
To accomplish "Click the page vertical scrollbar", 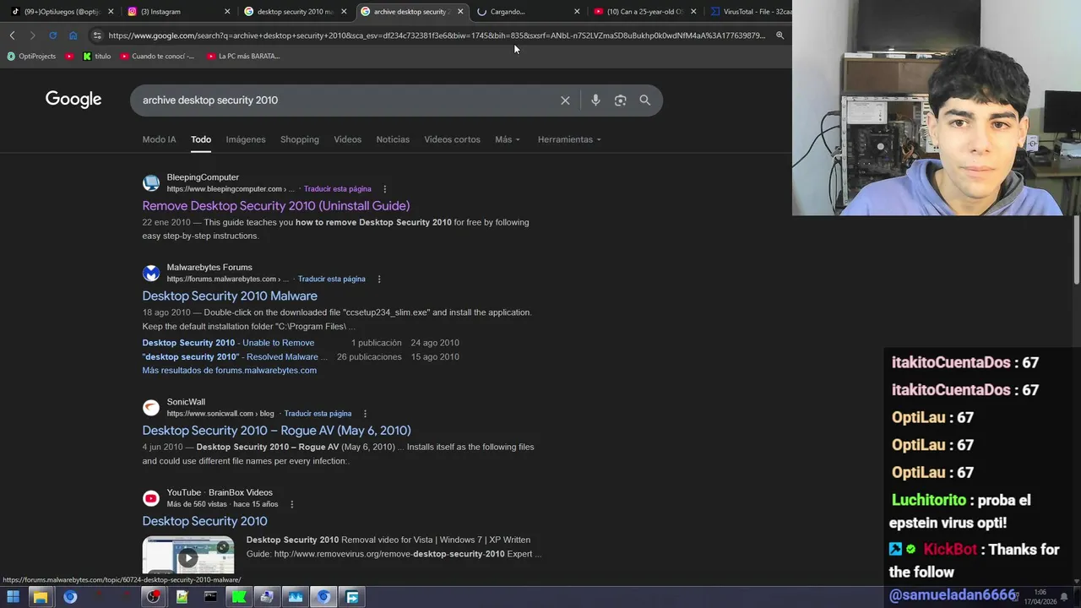I will pyautogui.click(x=1076, y=249).
